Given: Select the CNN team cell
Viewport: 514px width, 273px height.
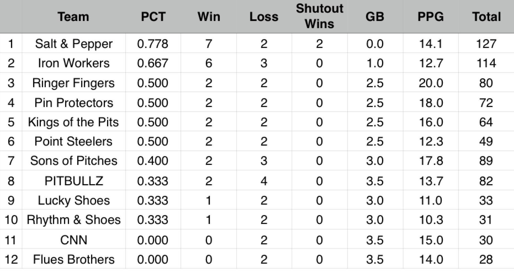Looking at the screenshot, I should (x=74, y=240).
